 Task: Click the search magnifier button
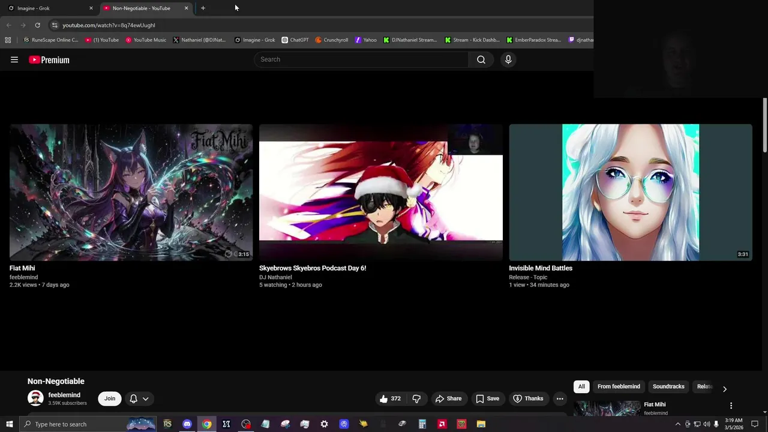click(481, 59)
